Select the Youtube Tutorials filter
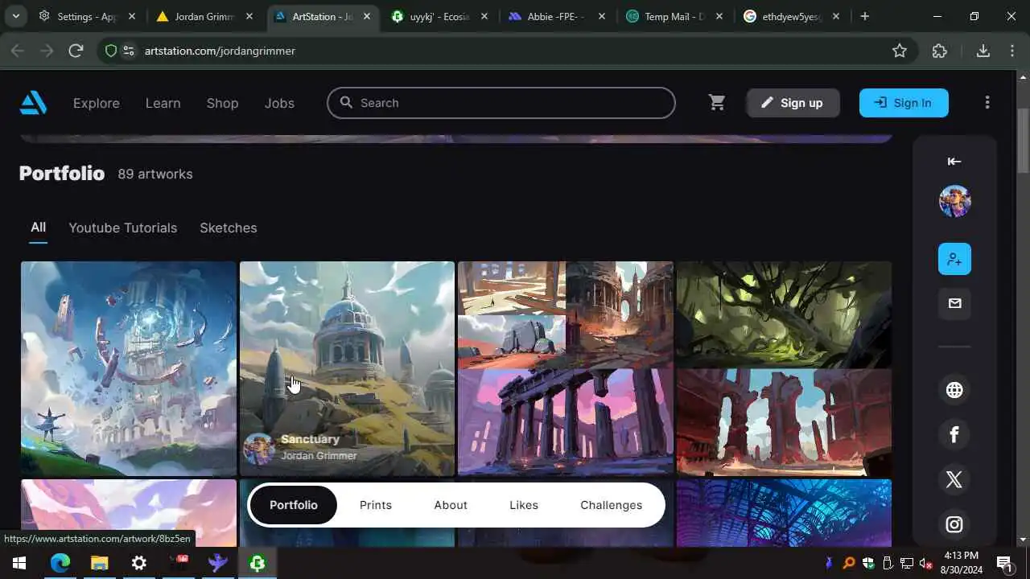This screenshot has width=1030, height=579. click(x=123, y=228)
